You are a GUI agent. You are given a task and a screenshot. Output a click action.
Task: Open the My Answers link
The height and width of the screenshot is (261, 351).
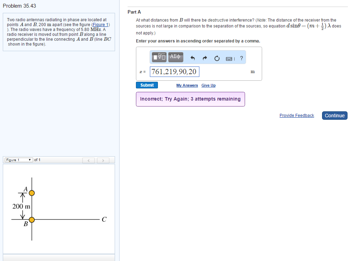[x=187, y=85]
